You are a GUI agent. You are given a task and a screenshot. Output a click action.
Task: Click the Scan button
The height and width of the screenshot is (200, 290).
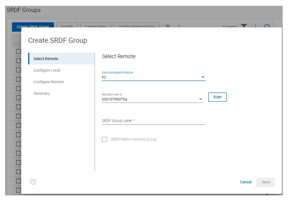tap(217, 97)
